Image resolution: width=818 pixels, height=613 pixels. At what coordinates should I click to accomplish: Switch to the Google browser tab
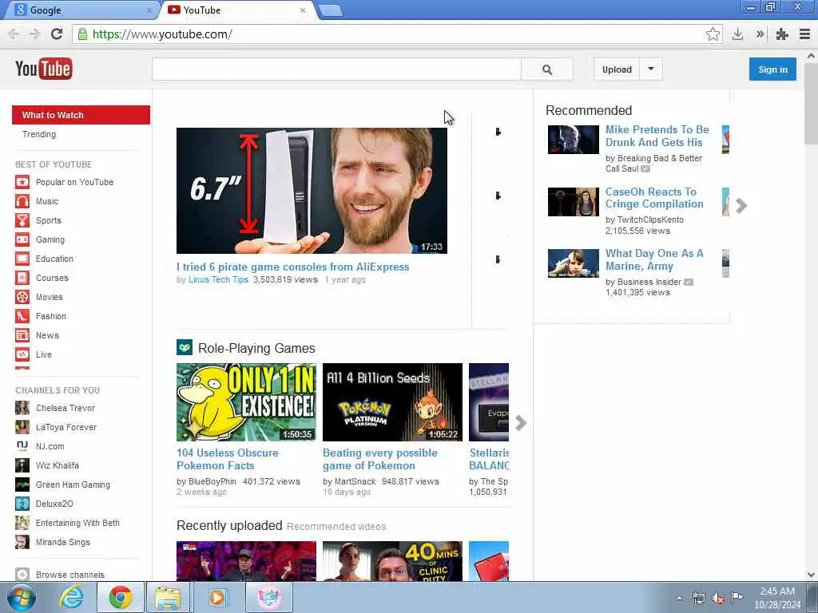click(85, 10)
